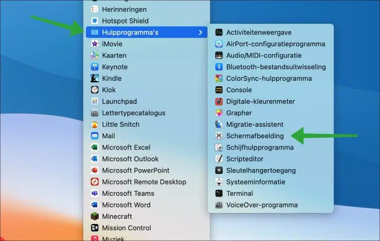Click the Little Snitch icon
The image size is (380, 241).
[x=95, y=124]
